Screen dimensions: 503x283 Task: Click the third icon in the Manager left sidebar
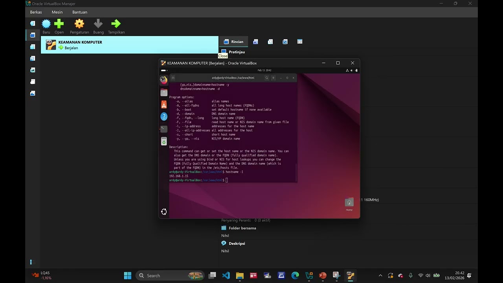(33, 46)
